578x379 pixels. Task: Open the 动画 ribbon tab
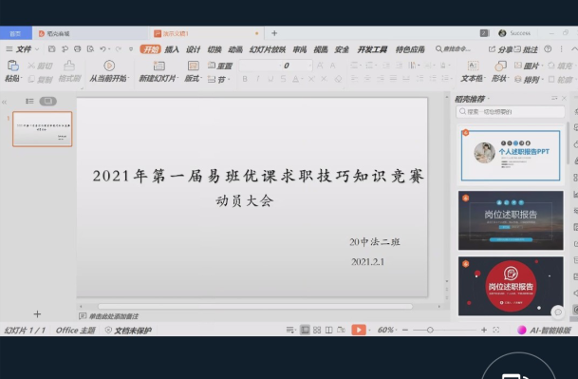[x=235, y=49]
